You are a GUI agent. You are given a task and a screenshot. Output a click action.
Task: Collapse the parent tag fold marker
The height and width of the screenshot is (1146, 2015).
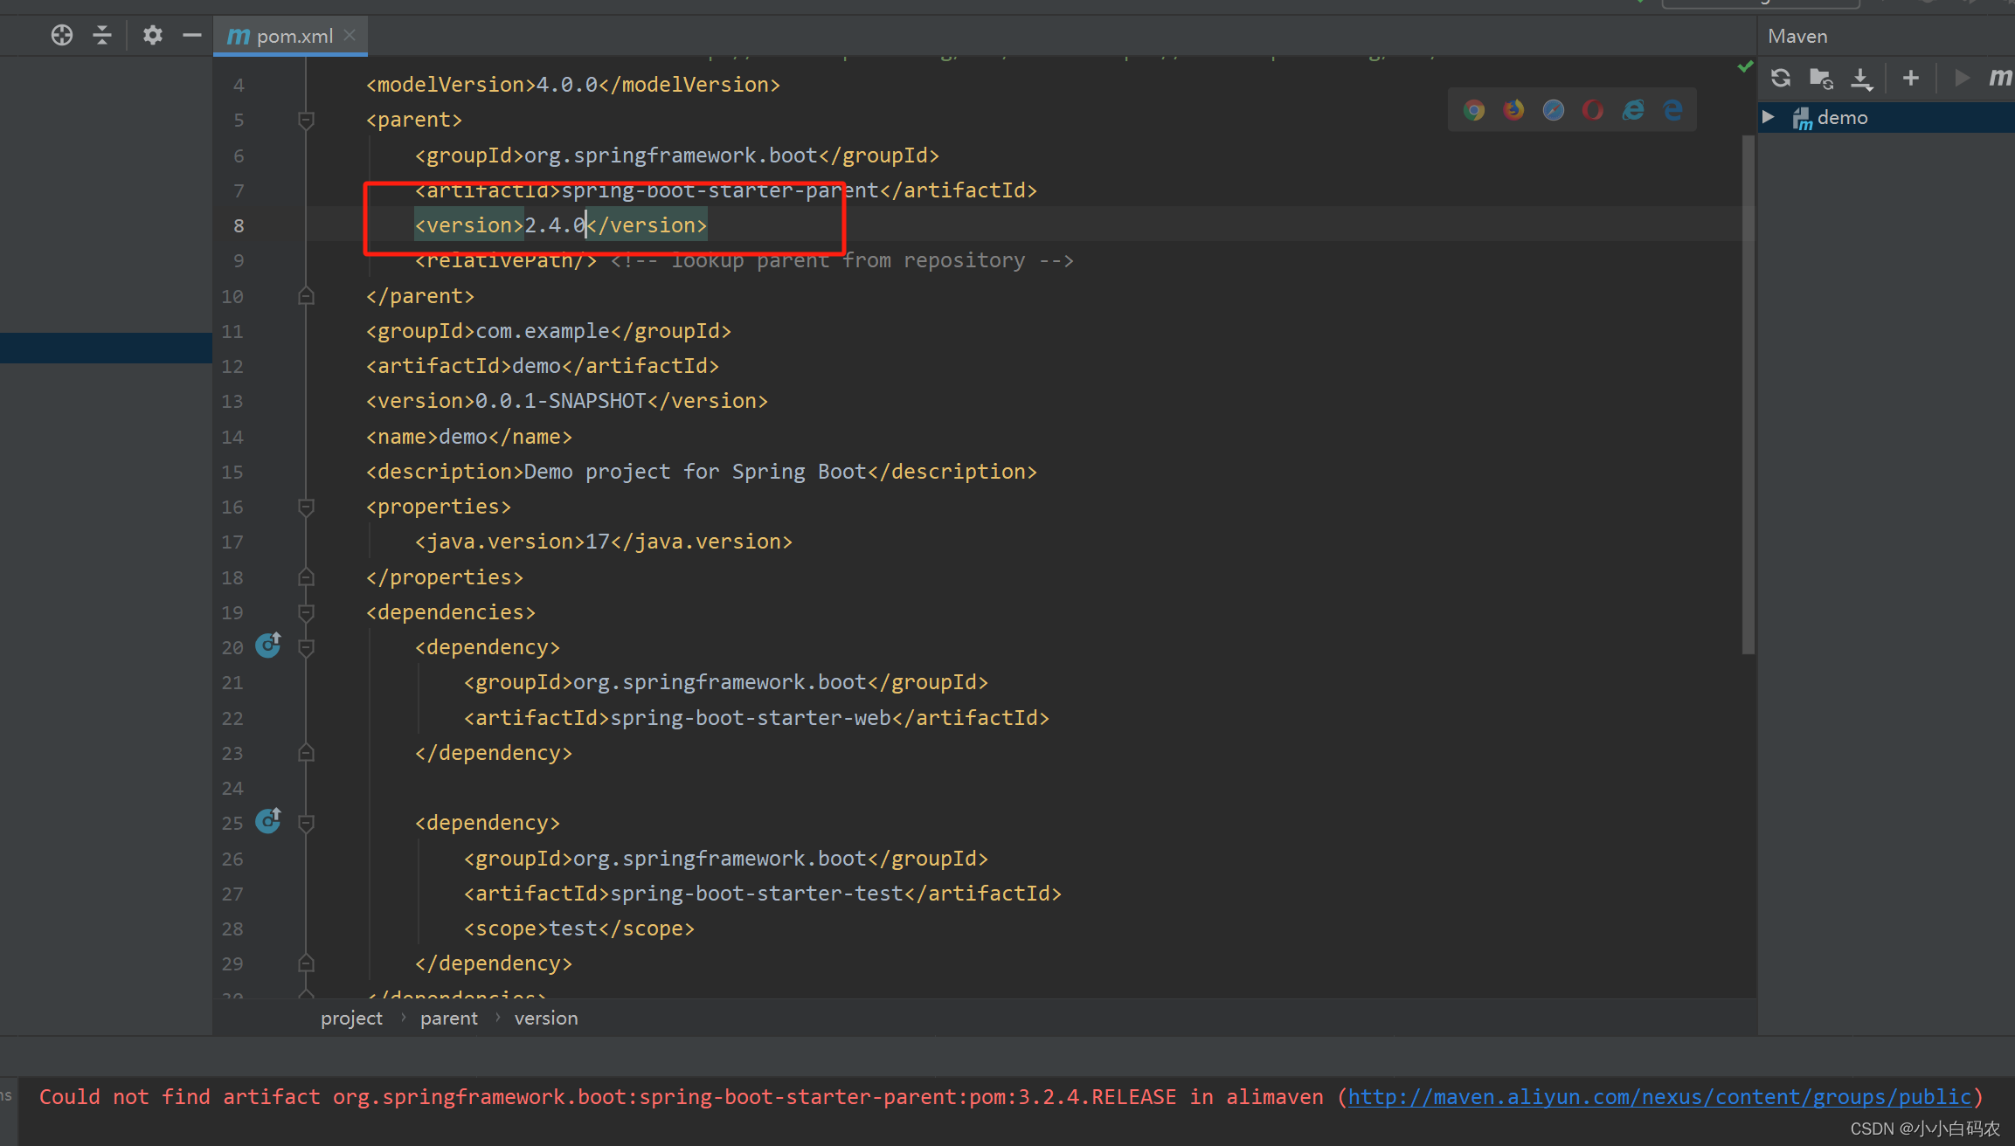(306, 120)
